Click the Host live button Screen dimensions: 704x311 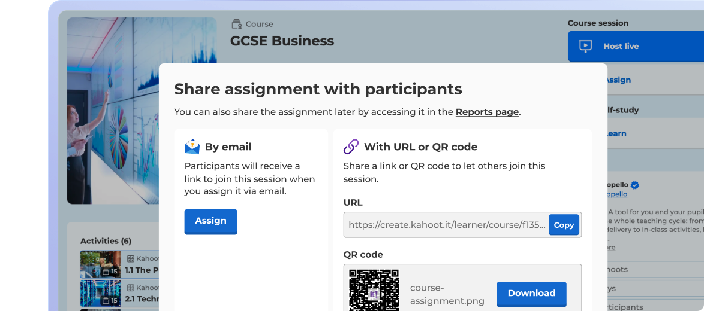636,46
